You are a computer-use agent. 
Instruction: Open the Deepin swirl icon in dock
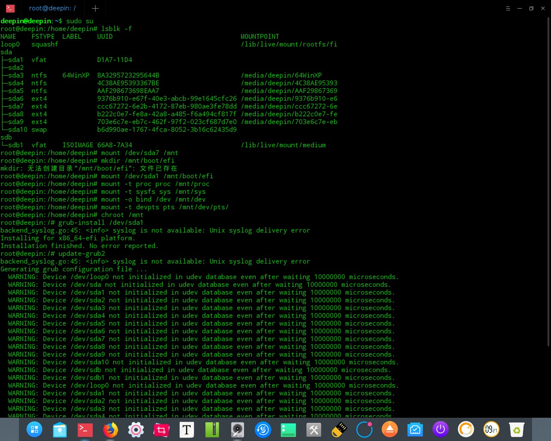tap(263, 429)
